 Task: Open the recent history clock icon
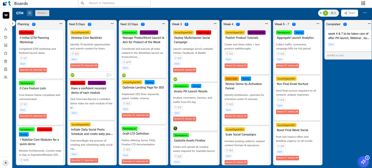click(x=5, y=37)
